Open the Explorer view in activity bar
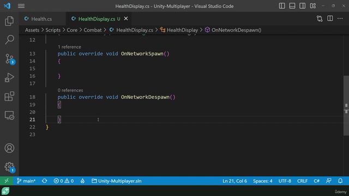Screen dimensions: 349x196 [9, 21]
